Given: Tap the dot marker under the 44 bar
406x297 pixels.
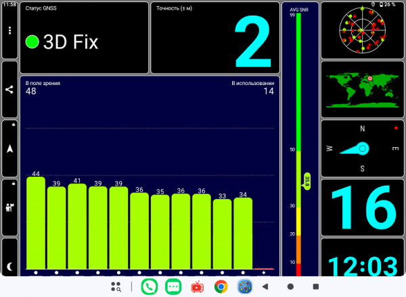Looking at the screenshot, I should 36,273.
